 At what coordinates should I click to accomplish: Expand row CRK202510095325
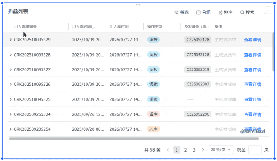coord(10,99)
